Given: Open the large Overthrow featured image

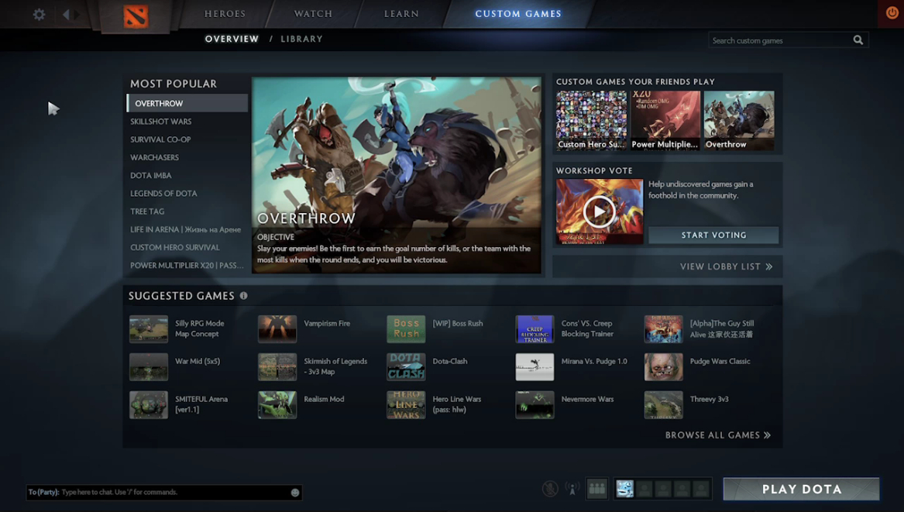Looking at the screenshot, I should click(x=397, y=175).
